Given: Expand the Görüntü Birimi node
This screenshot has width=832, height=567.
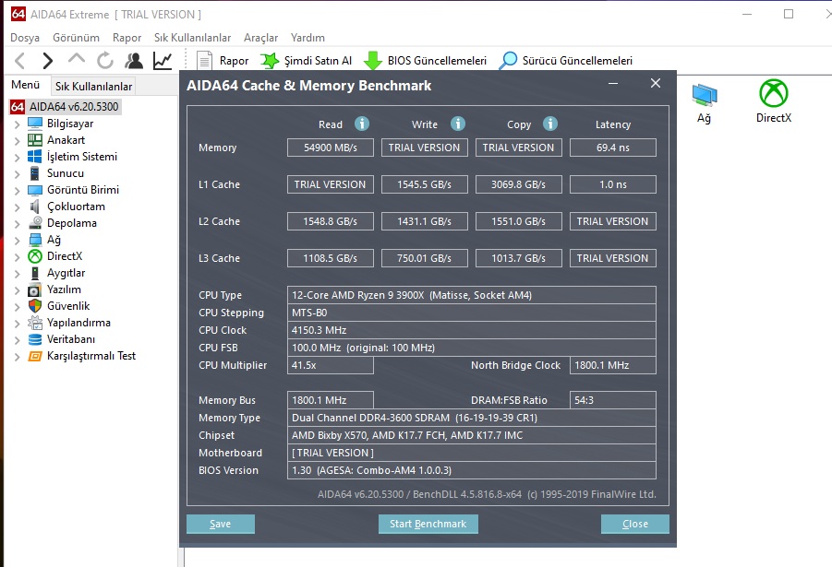Looking at the screenshot, I should click(17, 191).
